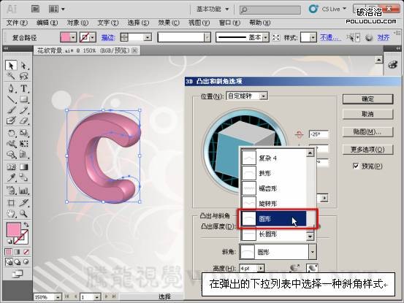
Task: Open the 对象(O) menu
Action: (x=77, y=23)
